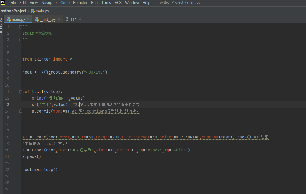This screenshot has width=306, height=194.
Task: Click the comment "#的值传给了test1 方法里"
Action: pyautogui.click(x=46, y=144)
